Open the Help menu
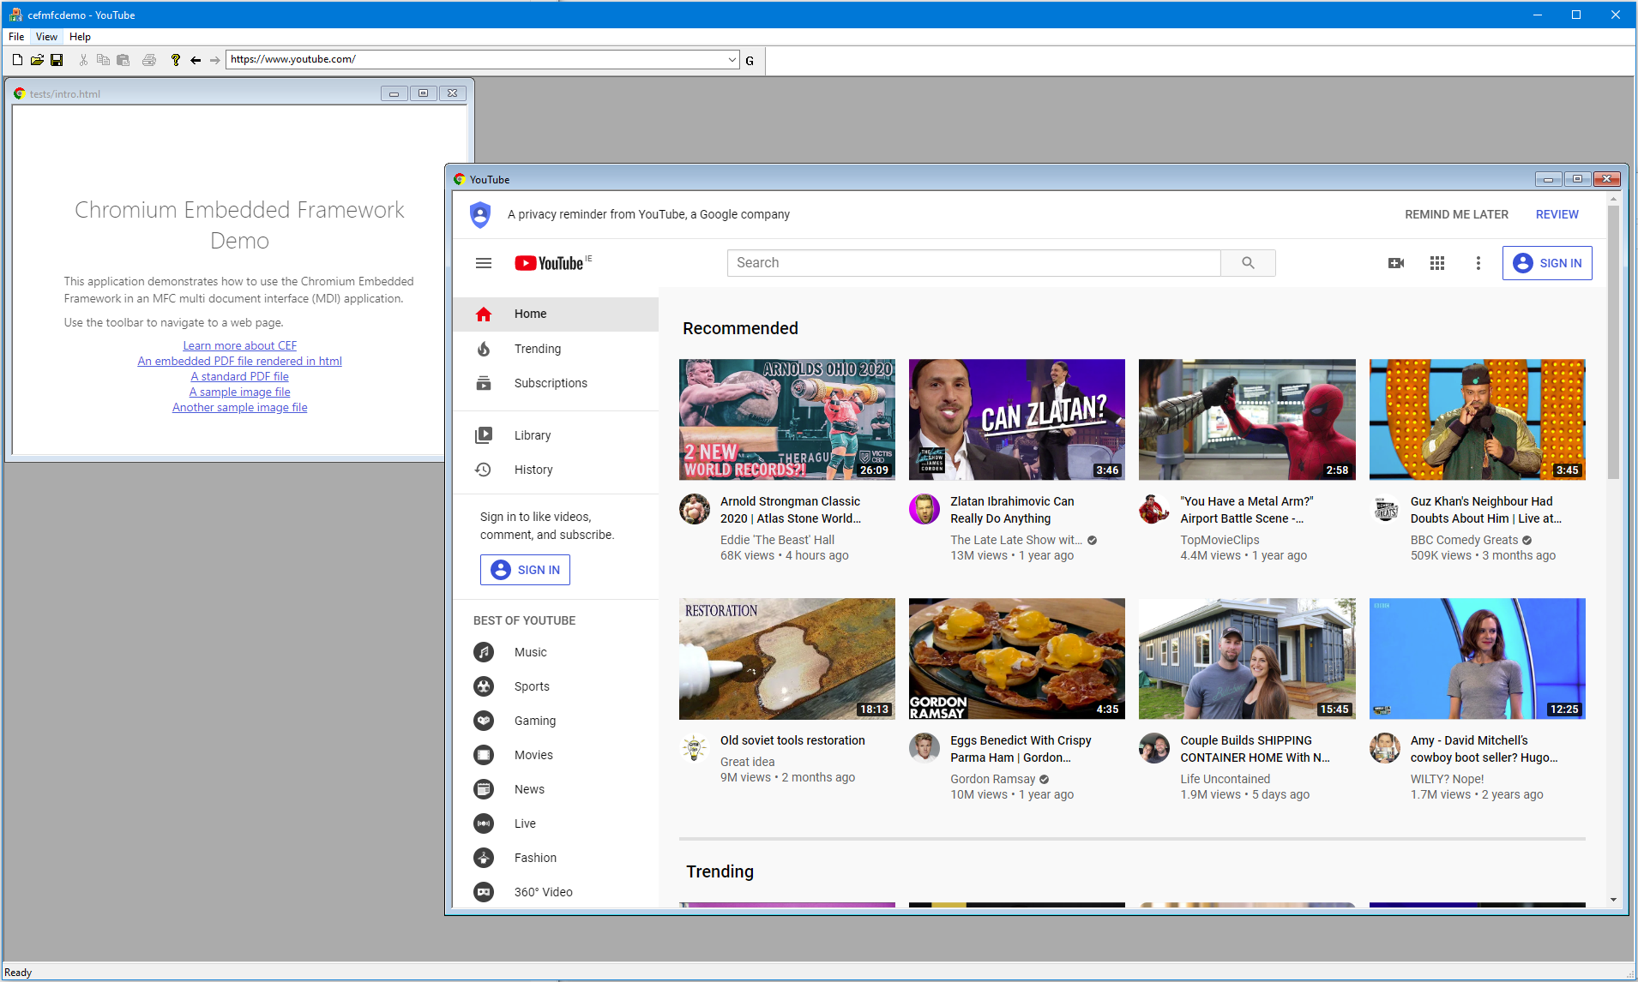The image size is (1638, 982). (80, 37)
